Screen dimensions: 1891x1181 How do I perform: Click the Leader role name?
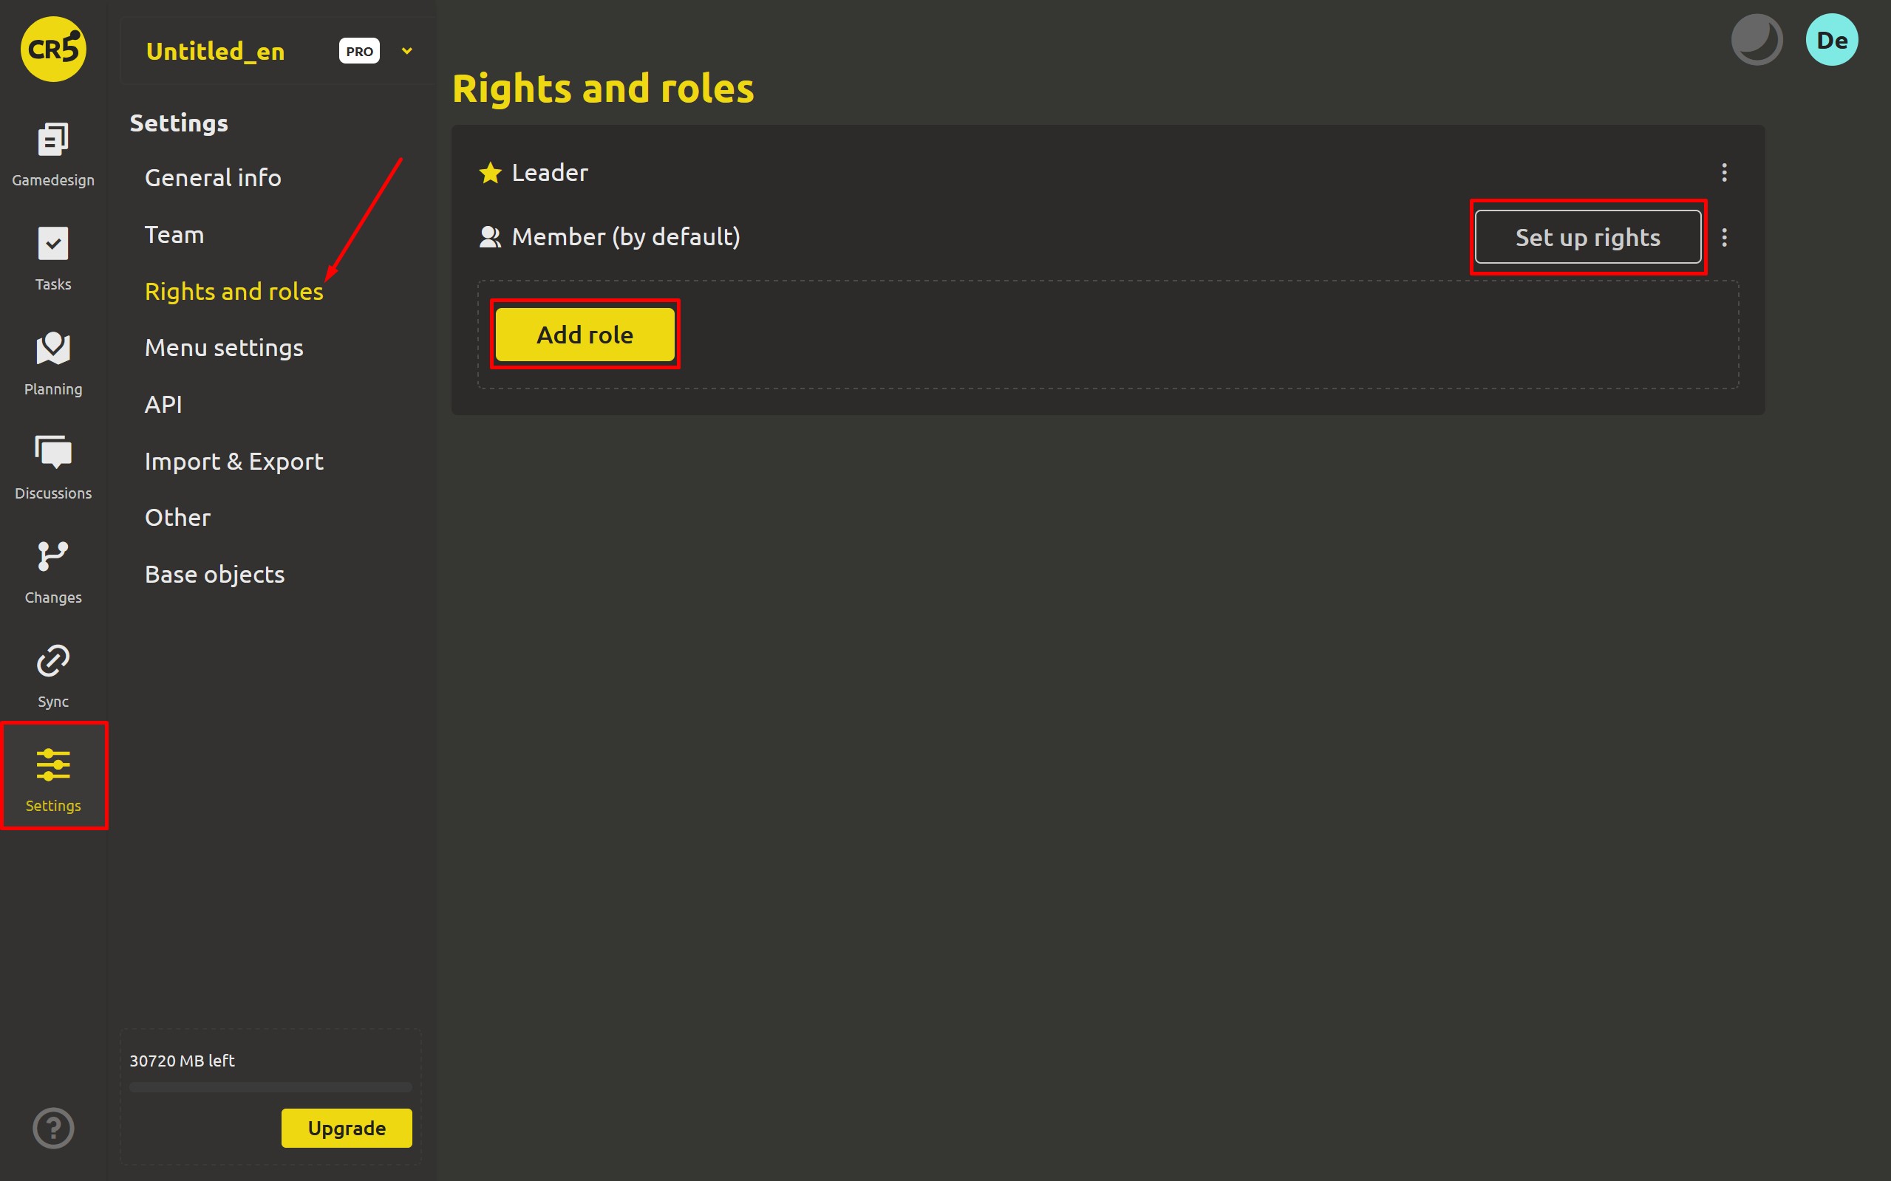point(549,173)
